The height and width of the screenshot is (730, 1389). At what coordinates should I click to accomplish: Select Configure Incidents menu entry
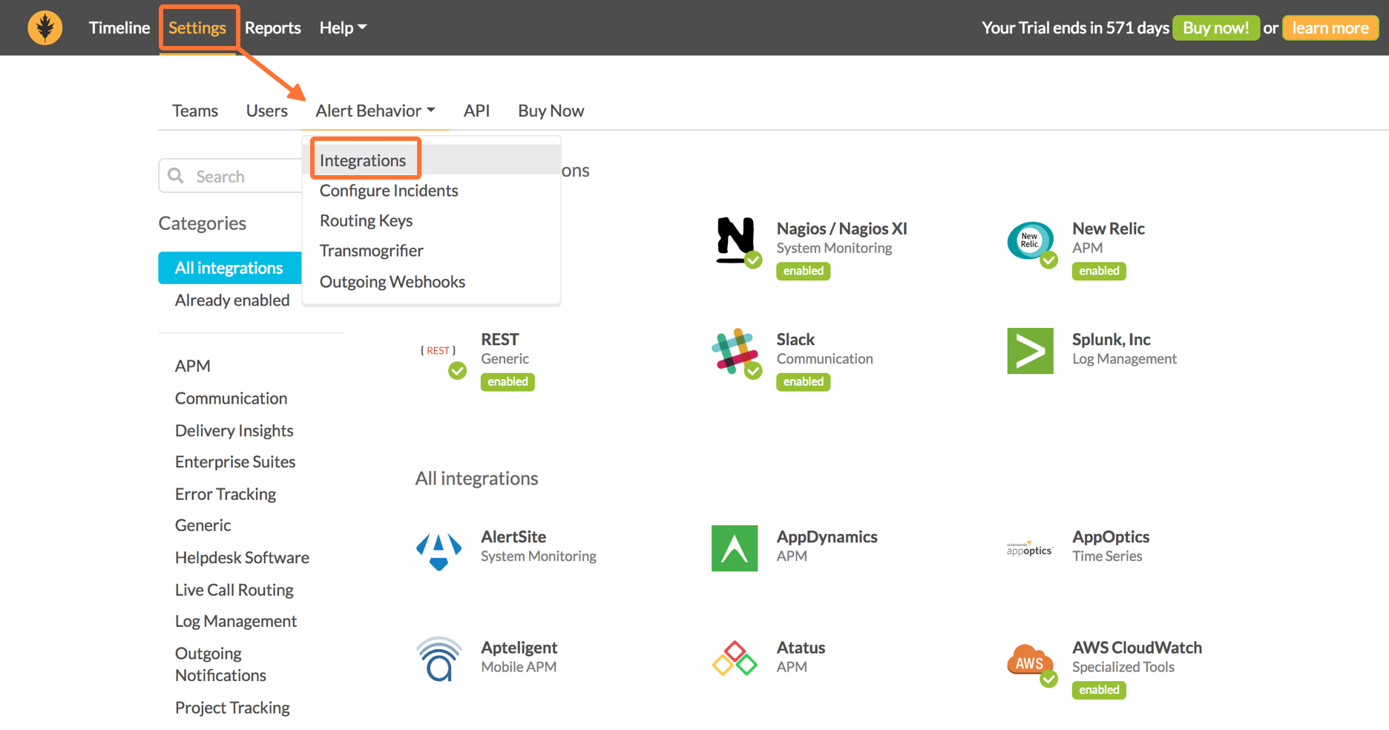(389, 191)
